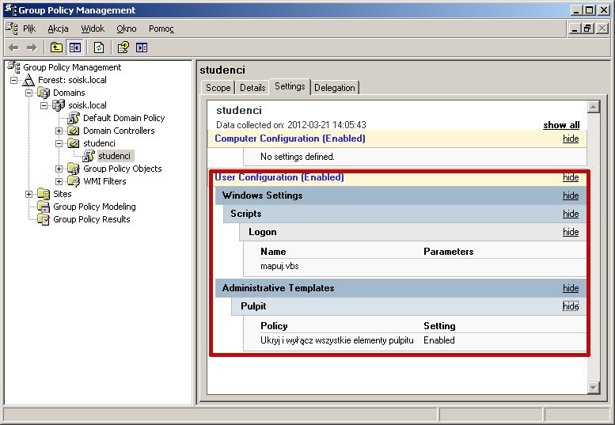Hide the Administrative Templates section

571,288
